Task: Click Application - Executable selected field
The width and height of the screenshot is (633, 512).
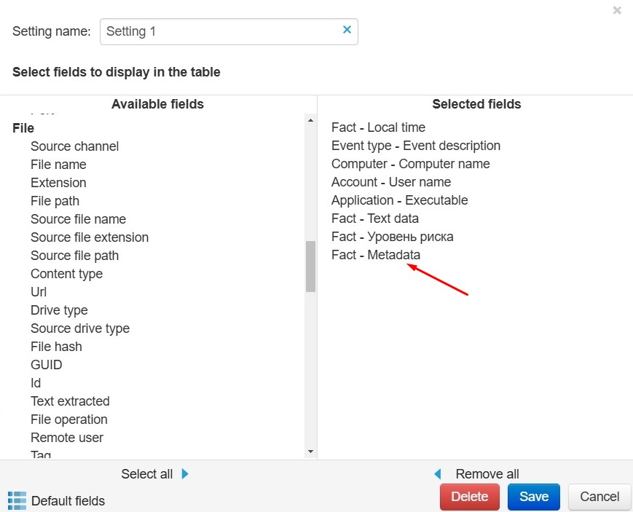Action: coord(399,200)
